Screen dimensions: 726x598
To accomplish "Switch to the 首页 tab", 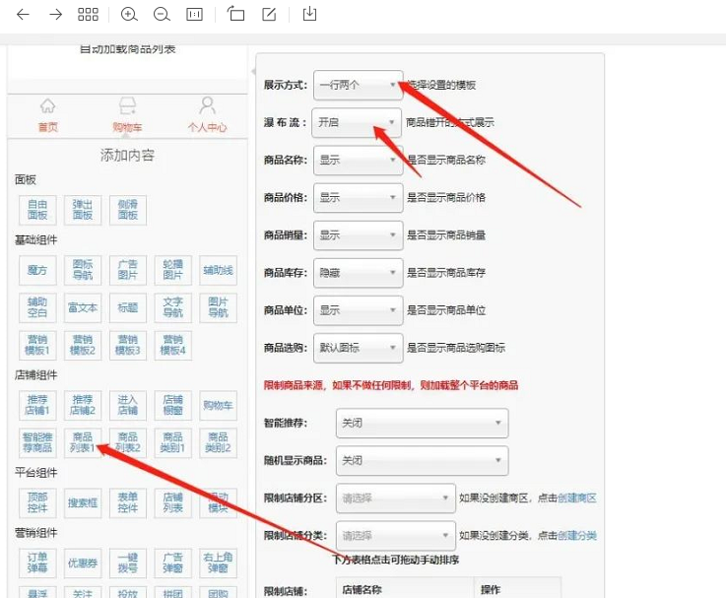I will click(x=47, y=115).
